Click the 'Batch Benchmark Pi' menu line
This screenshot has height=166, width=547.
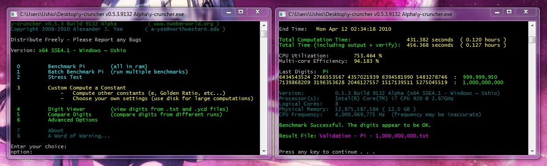102,72
